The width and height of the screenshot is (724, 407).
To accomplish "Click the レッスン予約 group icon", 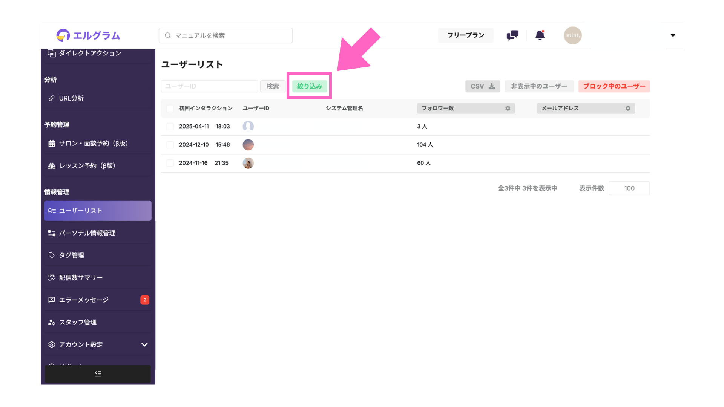I will (x=52, y=166).
